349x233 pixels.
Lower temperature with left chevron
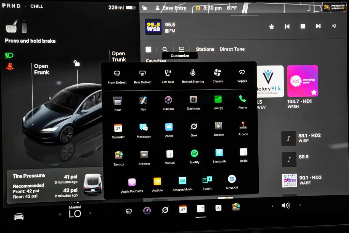(x=60, y=214)
